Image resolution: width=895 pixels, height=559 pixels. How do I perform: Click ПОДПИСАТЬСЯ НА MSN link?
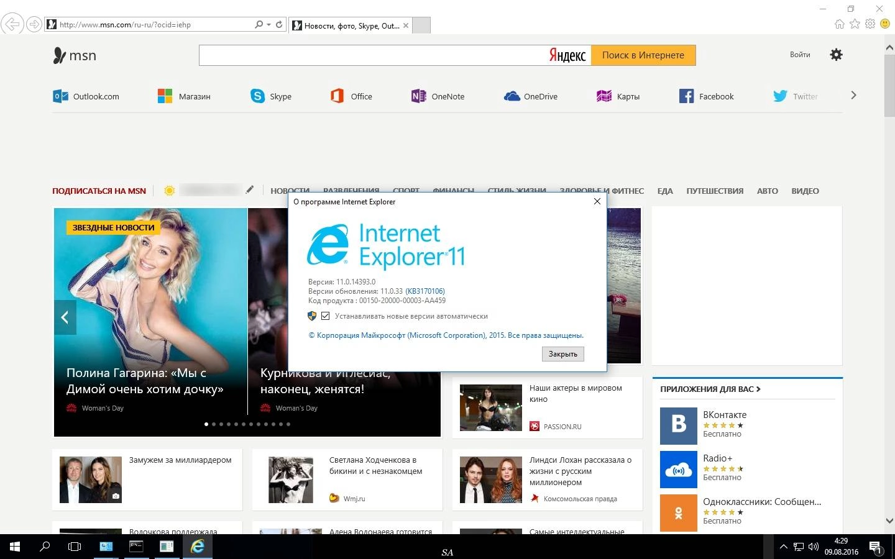point(99,191)
